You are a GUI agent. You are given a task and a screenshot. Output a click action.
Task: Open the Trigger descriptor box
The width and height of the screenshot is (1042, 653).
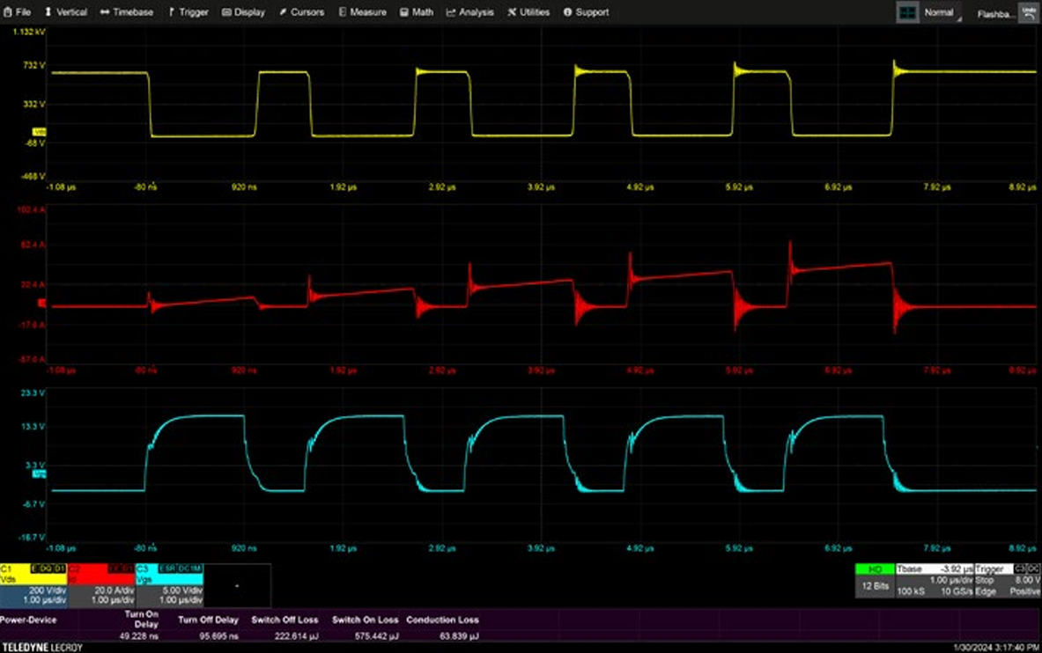coord(1008,581)
